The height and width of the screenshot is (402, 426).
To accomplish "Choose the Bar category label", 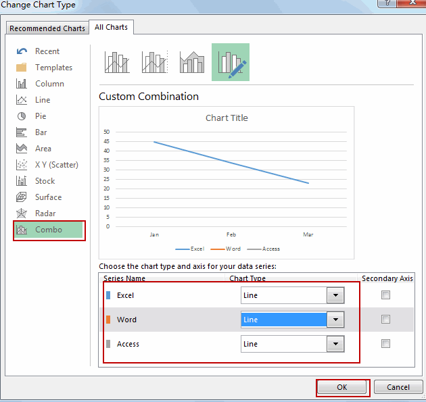I will (x=41, y=132).
